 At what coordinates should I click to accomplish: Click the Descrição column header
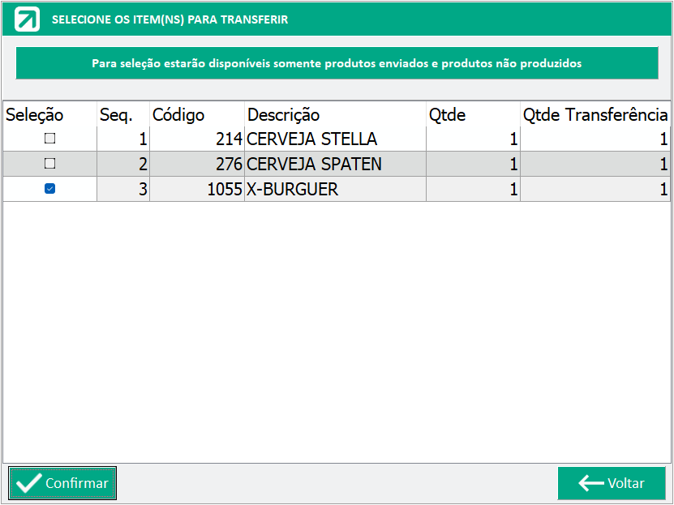(x=335, y=114)
